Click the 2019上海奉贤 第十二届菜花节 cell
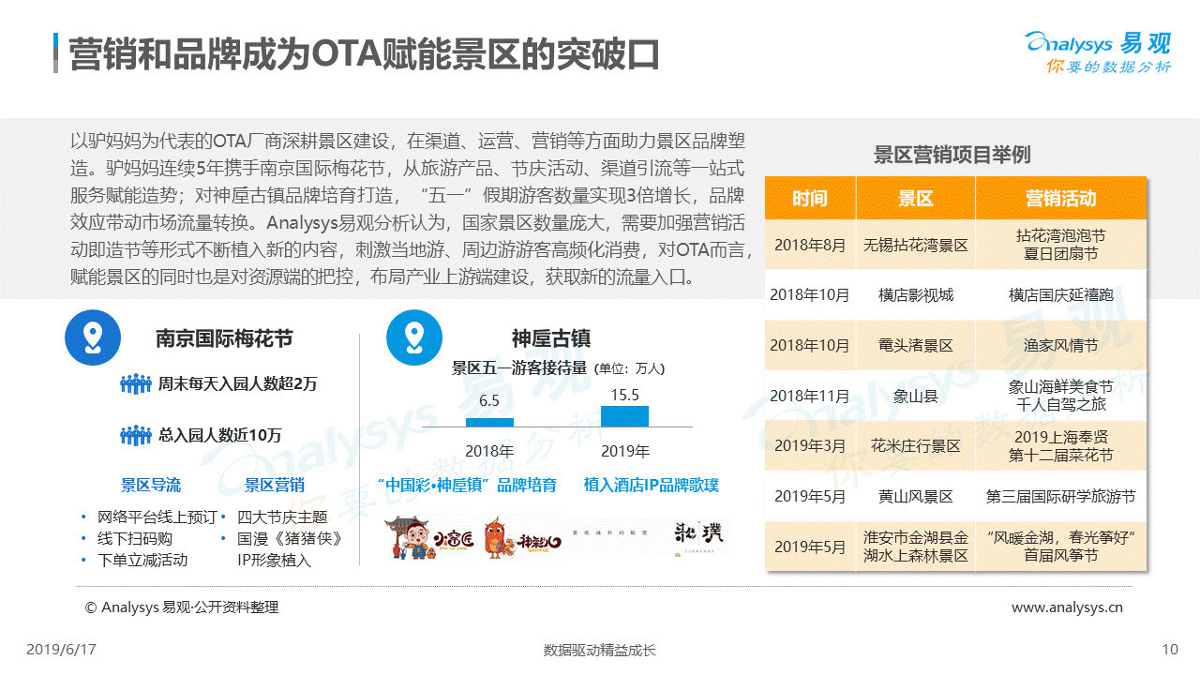This screenshot has width=1200, height=675. coord(1061,446)
